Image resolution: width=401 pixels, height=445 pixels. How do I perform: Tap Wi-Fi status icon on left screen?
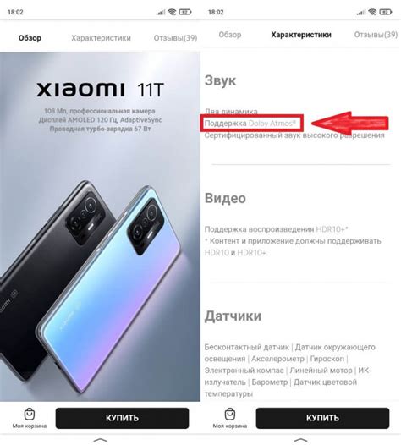pos(172,12)
